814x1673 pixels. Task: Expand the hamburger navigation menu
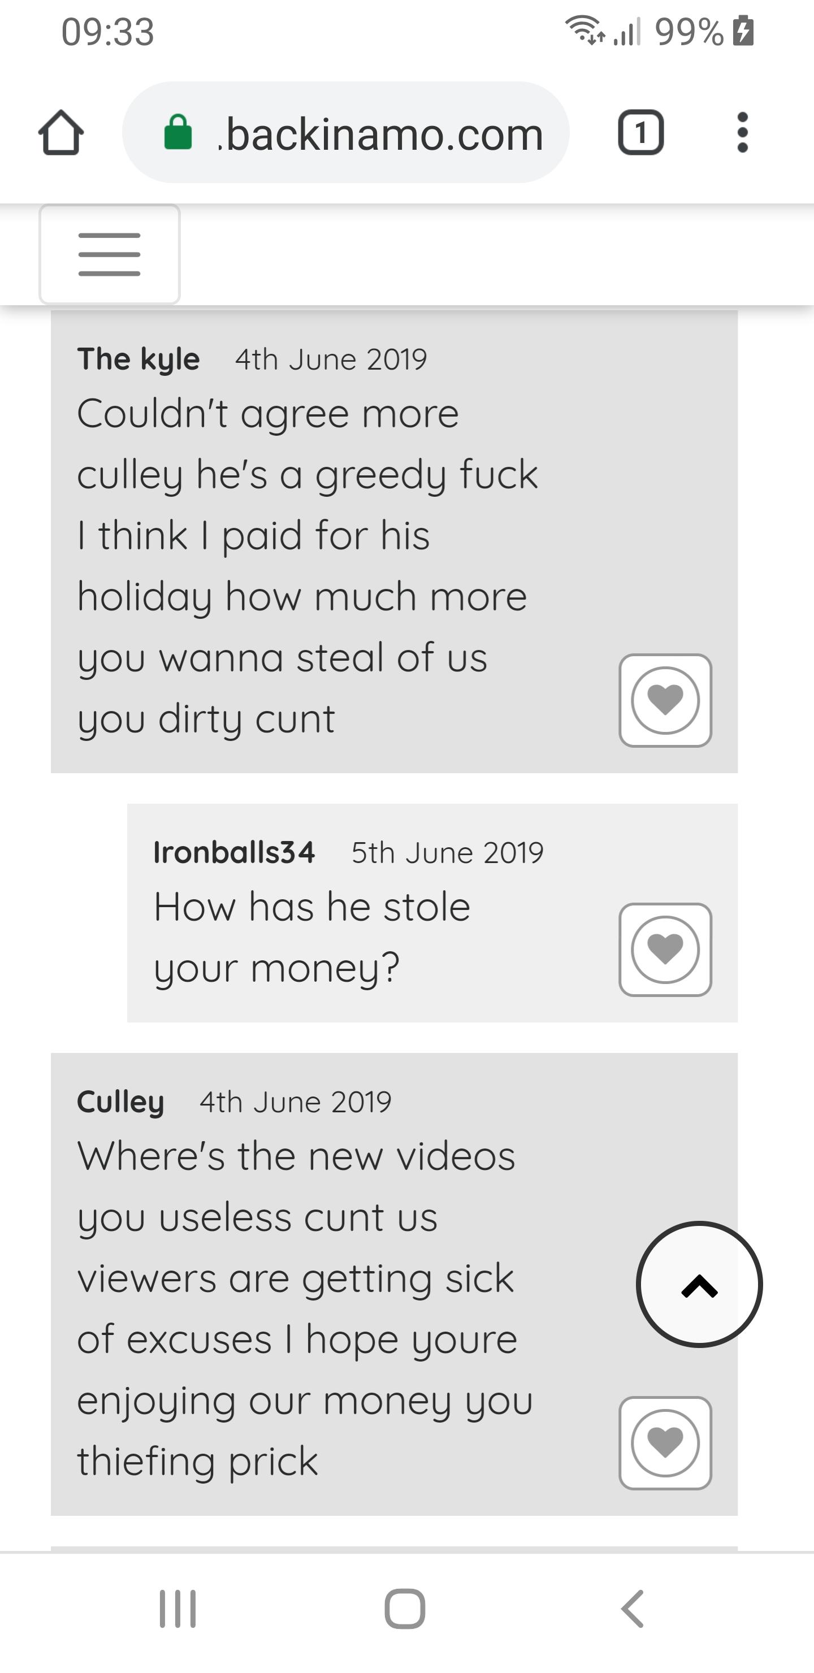109,254
